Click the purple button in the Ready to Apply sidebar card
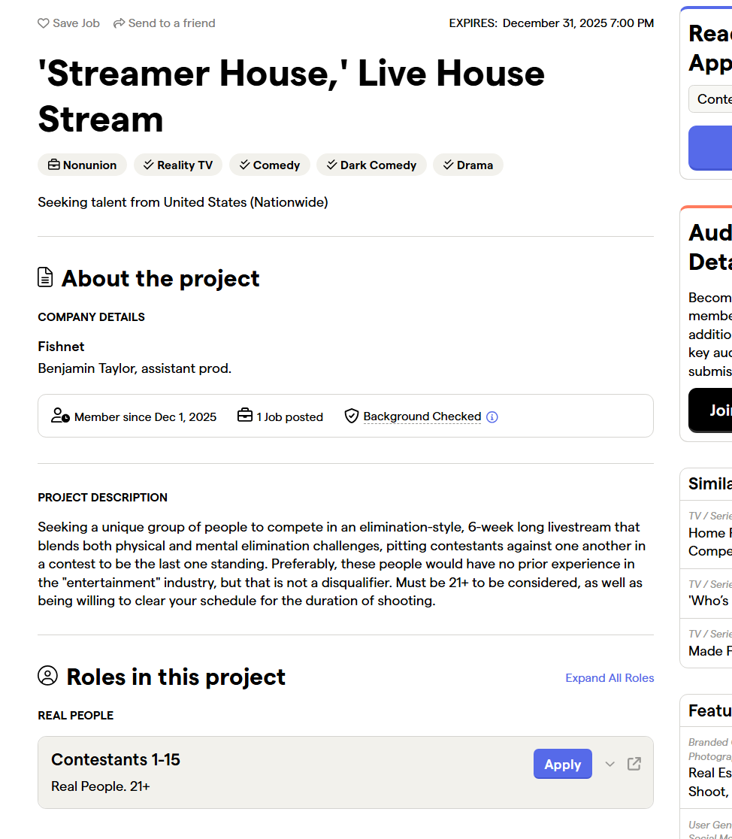The height and width of the screenshot is (839, 732). tap(710, 148)
